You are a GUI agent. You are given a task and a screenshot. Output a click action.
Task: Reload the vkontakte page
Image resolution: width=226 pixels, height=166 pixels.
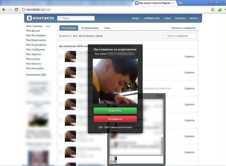coord(16,10)
